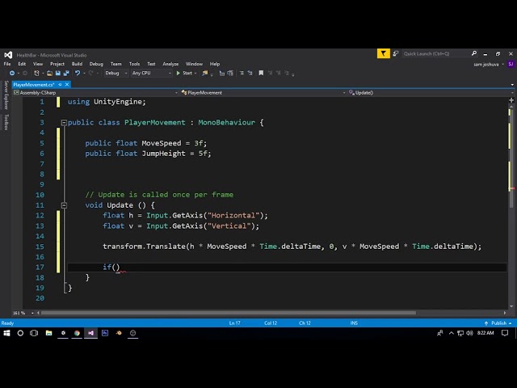
Task: Collapse the Update method outlining region
Action: (64, 205)
